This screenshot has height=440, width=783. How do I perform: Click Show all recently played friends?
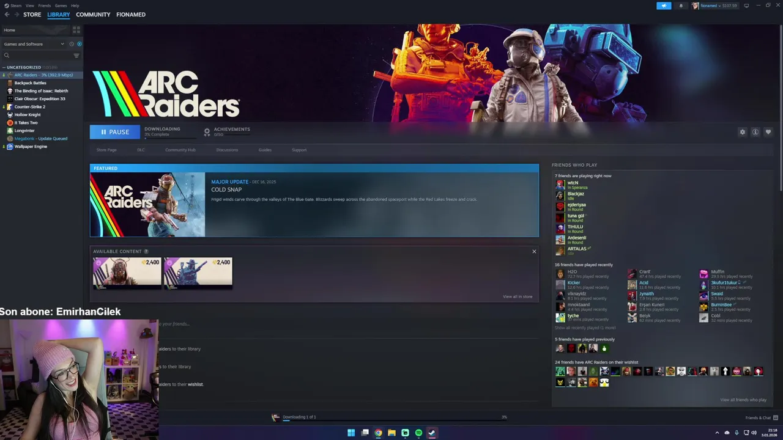coord(585,328)
